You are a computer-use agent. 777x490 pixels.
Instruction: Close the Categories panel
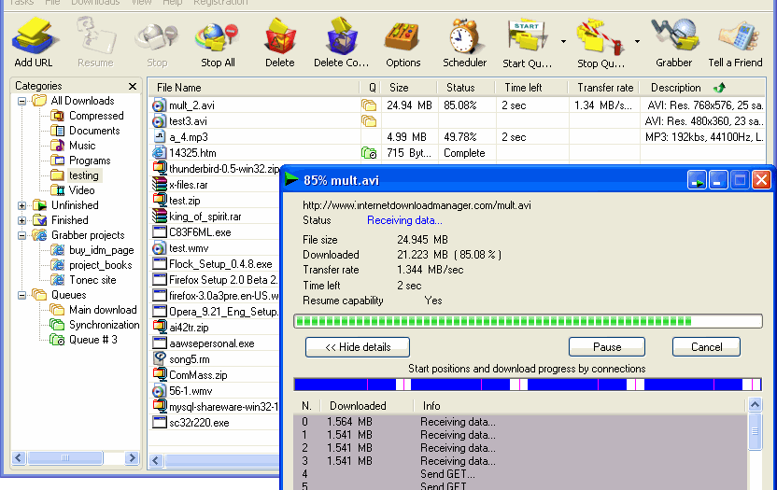pos(133,86)
